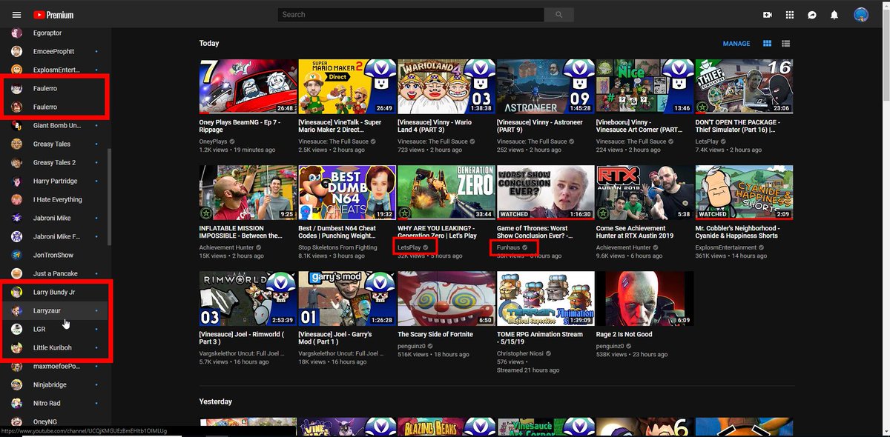Open the notifications bell
Screen dimensions: 890x437
tap(834, 15)
